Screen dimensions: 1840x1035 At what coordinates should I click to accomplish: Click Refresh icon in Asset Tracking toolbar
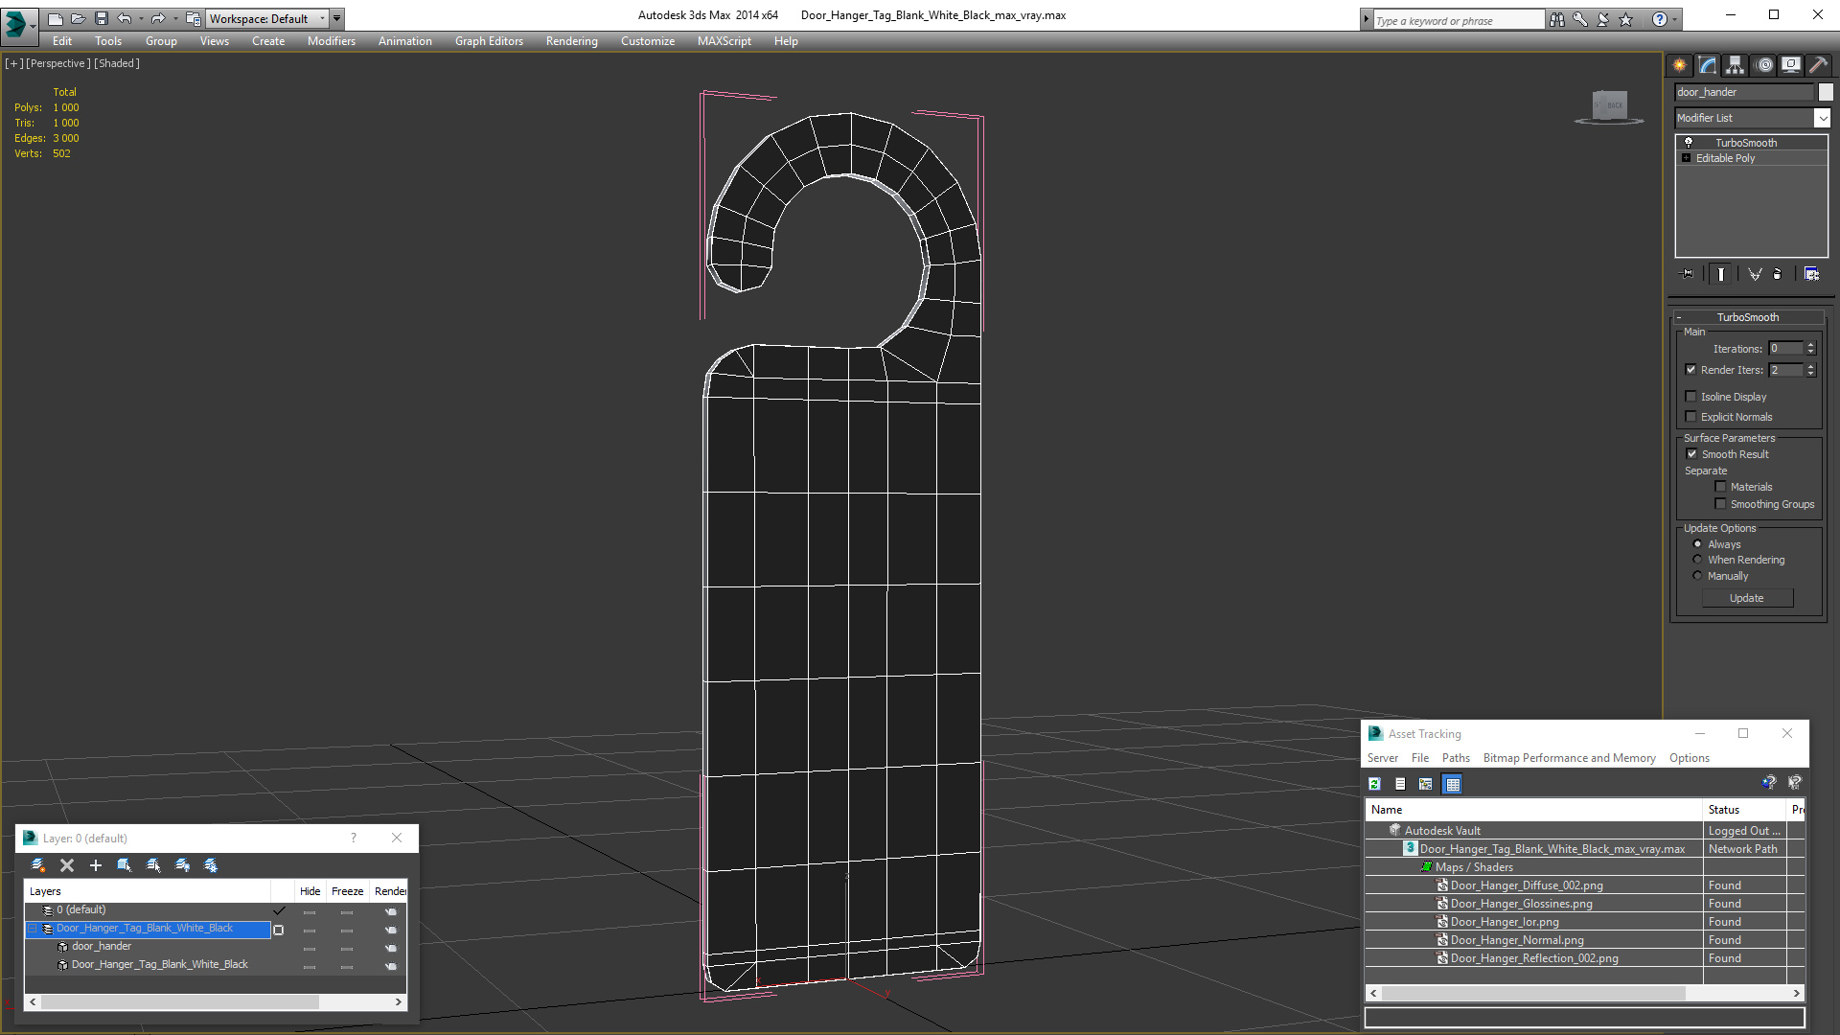pyautogui.click(x=1375, y=784)
